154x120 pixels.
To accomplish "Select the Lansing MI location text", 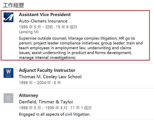I will pyautogui.click(x=29, y=32).
